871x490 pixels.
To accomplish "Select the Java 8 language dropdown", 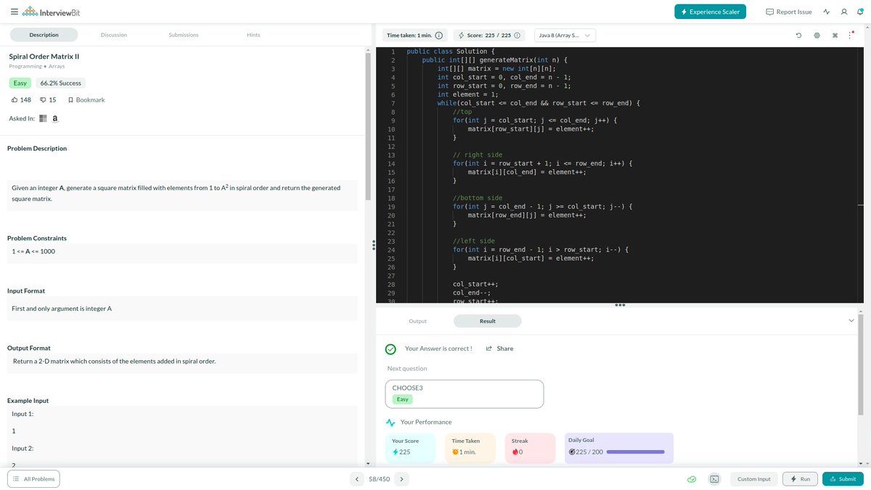I will [x=565, y=35].
